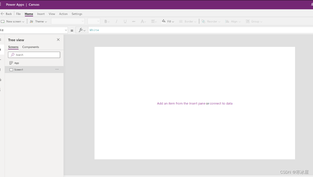Viewport: 313px width, 177px height.
Task: Open the Theme dropdown
Action: pos(38,21)
